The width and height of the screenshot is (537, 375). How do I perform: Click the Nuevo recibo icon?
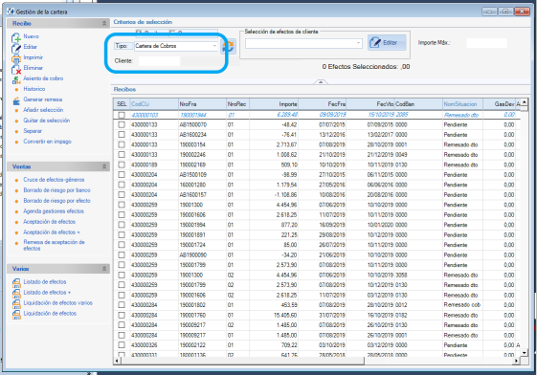pos(16,37)
